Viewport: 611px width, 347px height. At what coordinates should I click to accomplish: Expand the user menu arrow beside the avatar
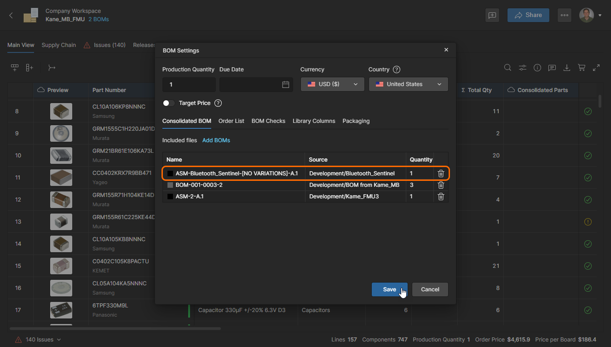tap(600, 15)
